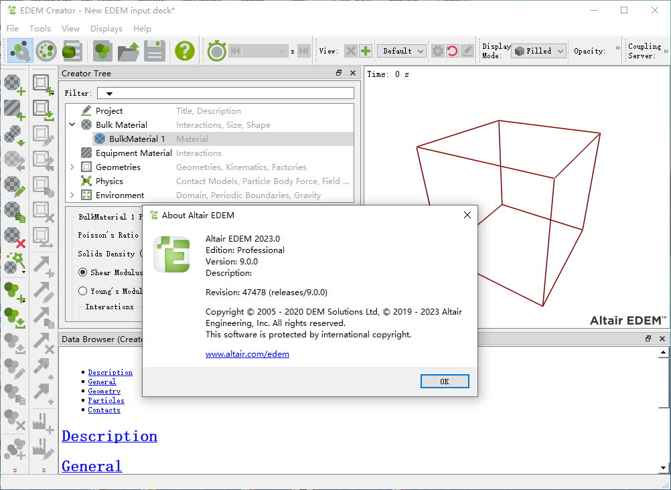
Task: Click the new simulation deck icon
Action: point(102,51)
